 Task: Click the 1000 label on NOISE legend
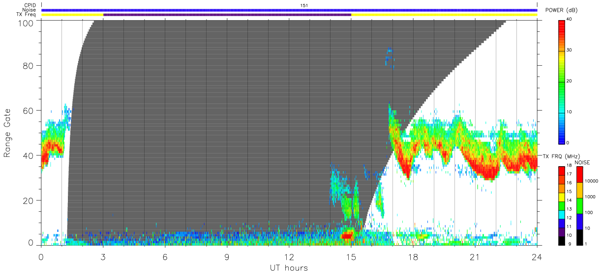point(591,197)
